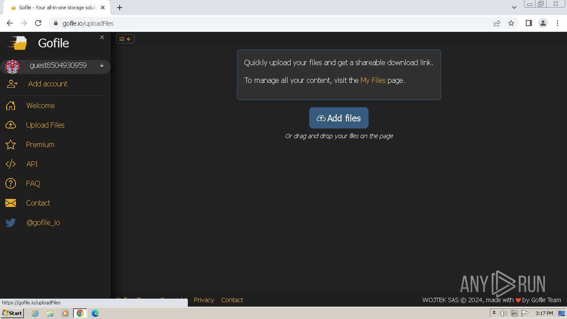Screen dimensions: 567x319
Task: Click the Gofile Team footer text
Action: pyautogui.click(x=546, y=300)
